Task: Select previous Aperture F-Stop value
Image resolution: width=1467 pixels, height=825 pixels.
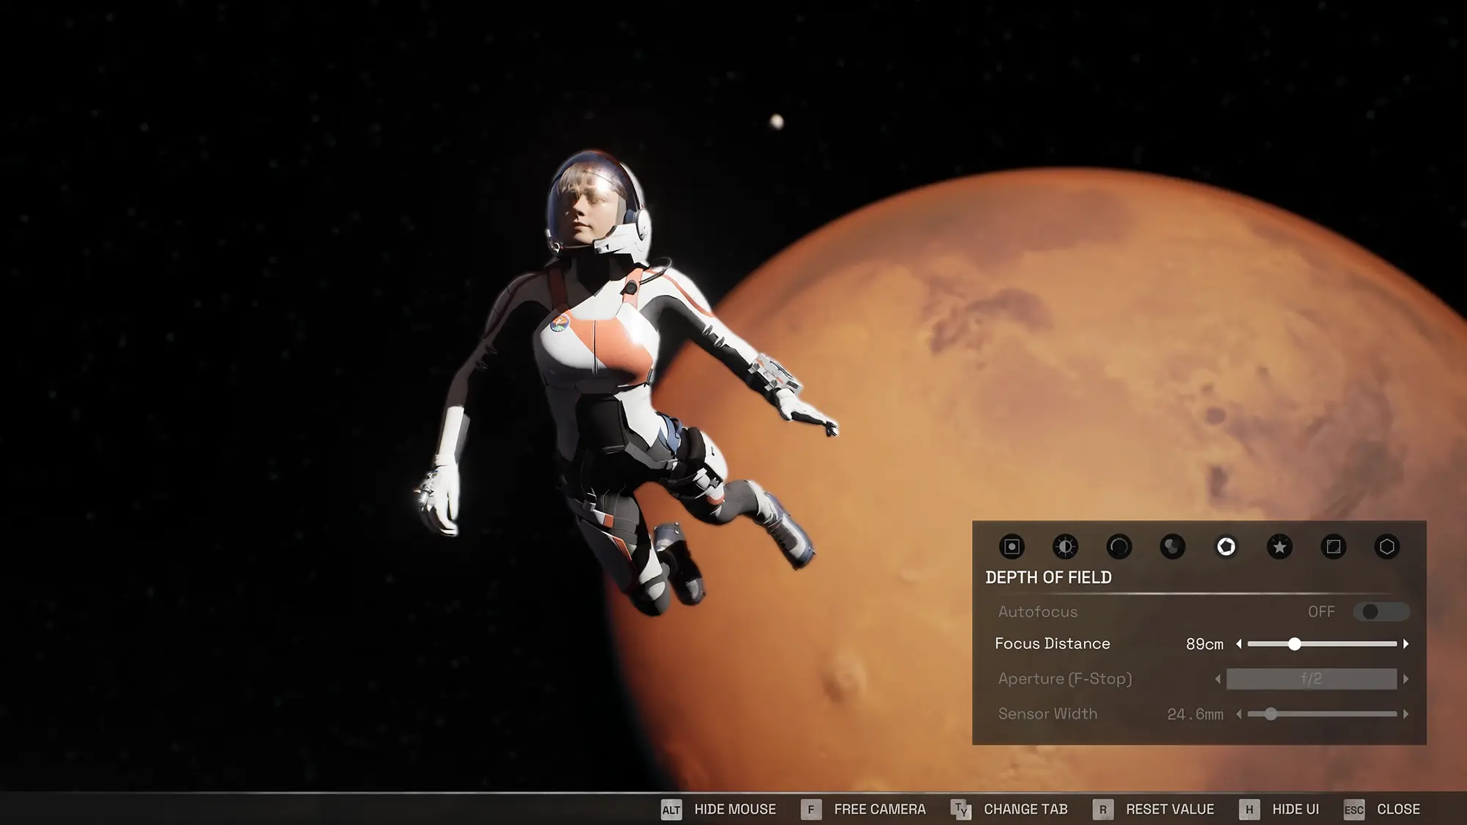Action: click(x=1218, y=679)
